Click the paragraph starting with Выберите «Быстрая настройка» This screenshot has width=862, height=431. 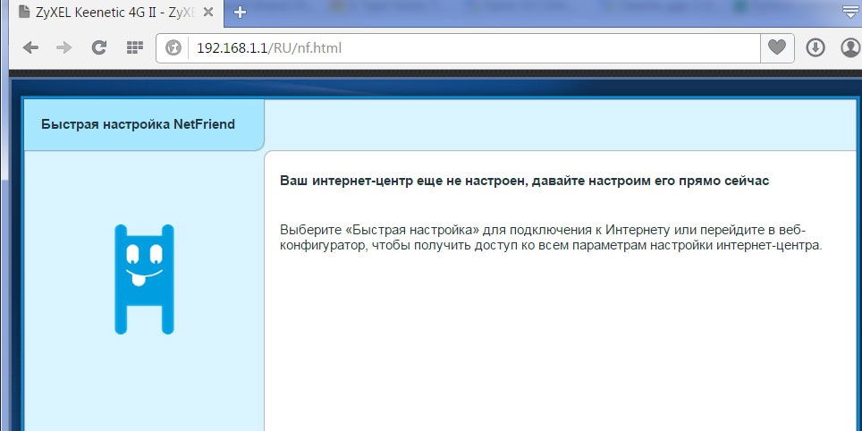(550, 237)
